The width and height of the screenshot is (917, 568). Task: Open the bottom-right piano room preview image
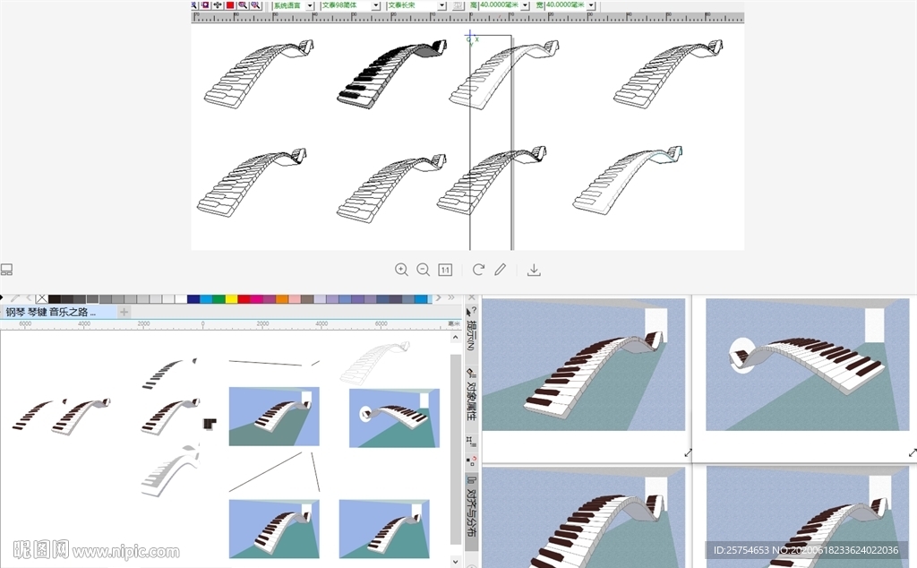[808, 517]
